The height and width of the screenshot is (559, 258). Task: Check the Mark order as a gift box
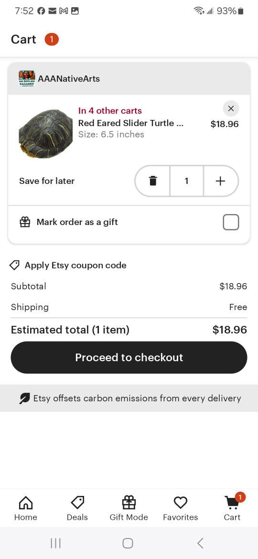[x=231, y=223]
